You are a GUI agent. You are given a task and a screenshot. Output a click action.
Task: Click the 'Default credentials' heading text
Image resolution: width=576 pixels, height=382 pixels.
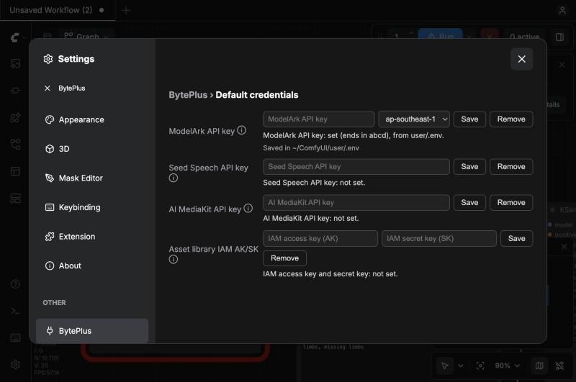pos(257,95)
